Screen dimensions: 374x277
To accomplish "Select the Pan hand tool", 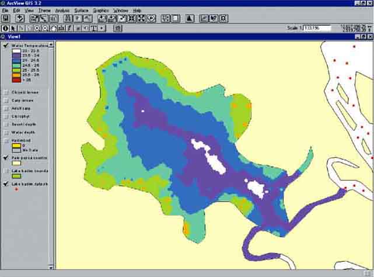I will tap(53, 28).
